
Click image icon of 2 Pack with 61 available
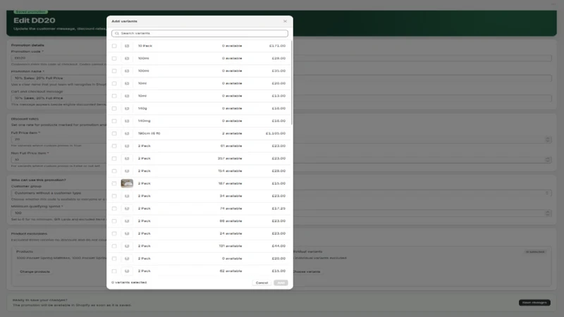127,146
